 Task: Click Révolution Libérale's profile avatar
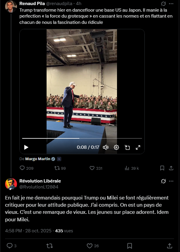click(11, 184)
